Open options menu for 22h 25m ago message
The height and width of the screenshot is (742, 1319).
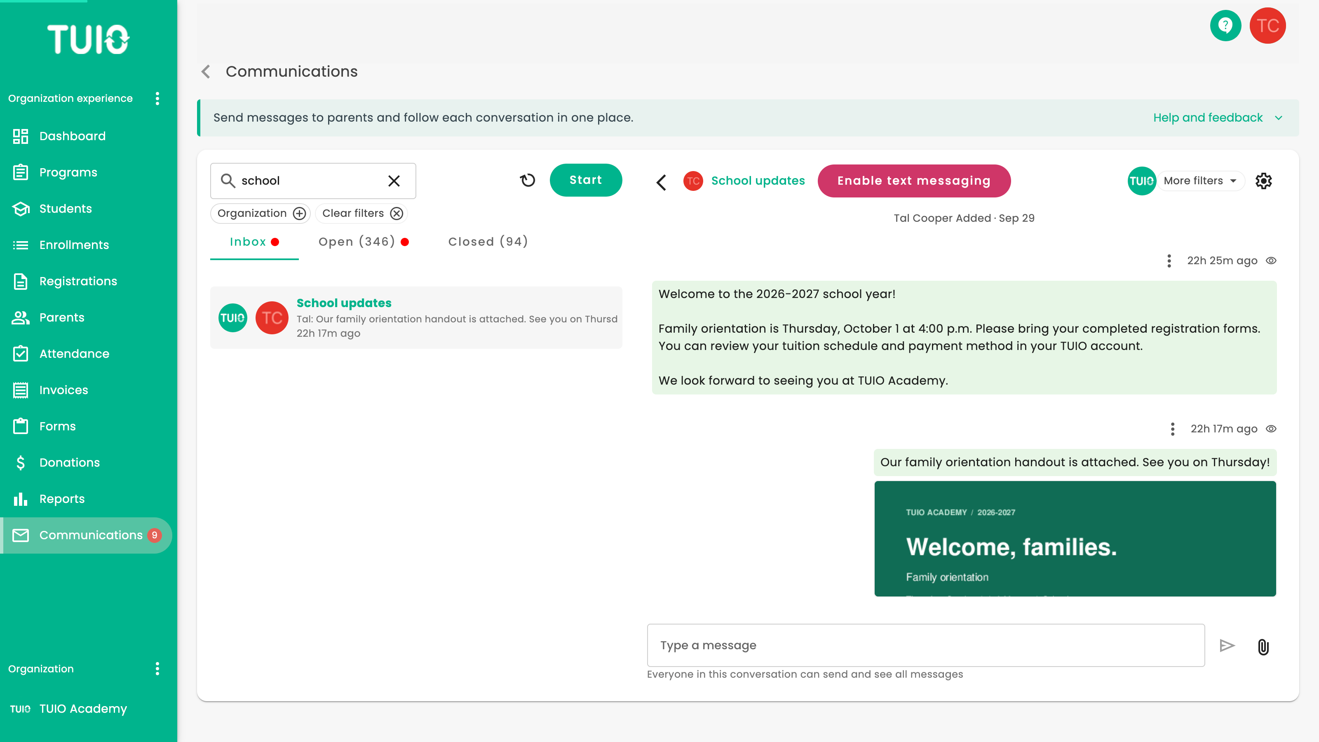coord(1169,261)
